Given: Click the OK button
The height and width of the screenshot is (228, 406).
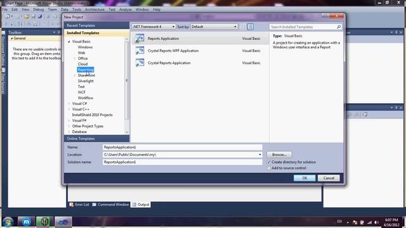Looking at the screenshot, I should (x=304, y=178).
